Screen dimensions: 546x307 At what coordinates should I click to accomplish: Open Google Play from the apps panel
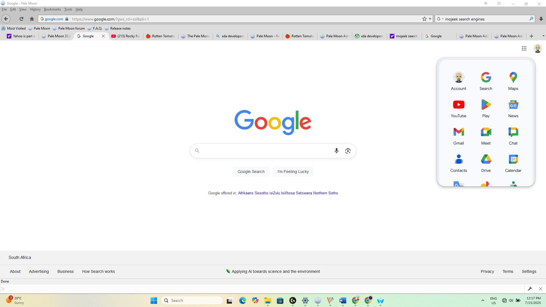pos(486,109)
